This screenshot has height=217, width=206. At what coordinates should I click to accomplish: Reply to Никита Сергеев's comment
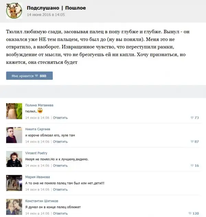click(60, 142)
